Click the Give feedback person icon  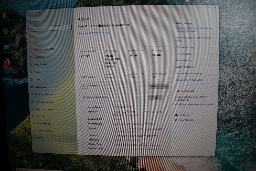pyautogui.click(x=176, y=120)
